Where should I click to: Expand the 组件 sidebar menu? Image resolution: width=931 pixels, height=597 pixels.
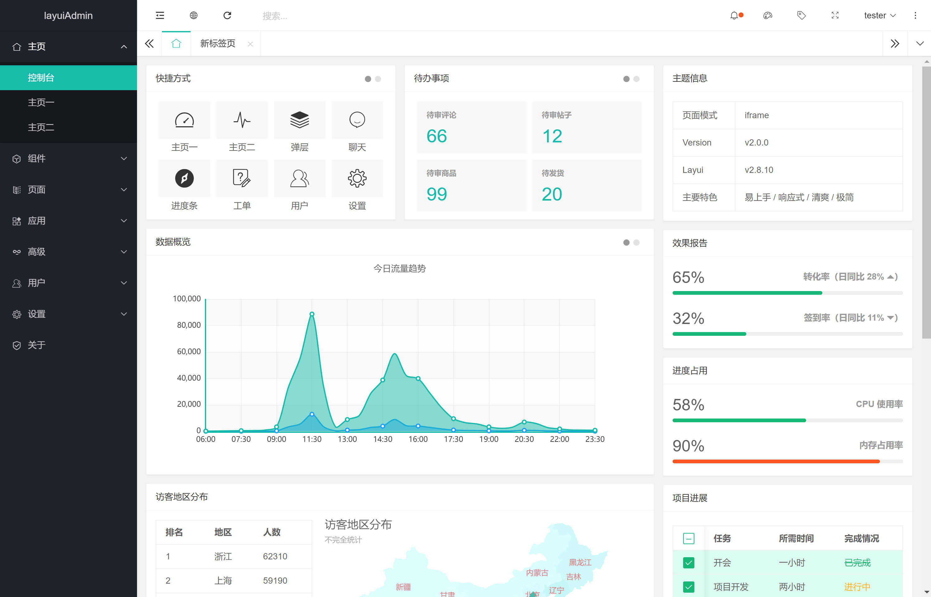tap(68, 159)
